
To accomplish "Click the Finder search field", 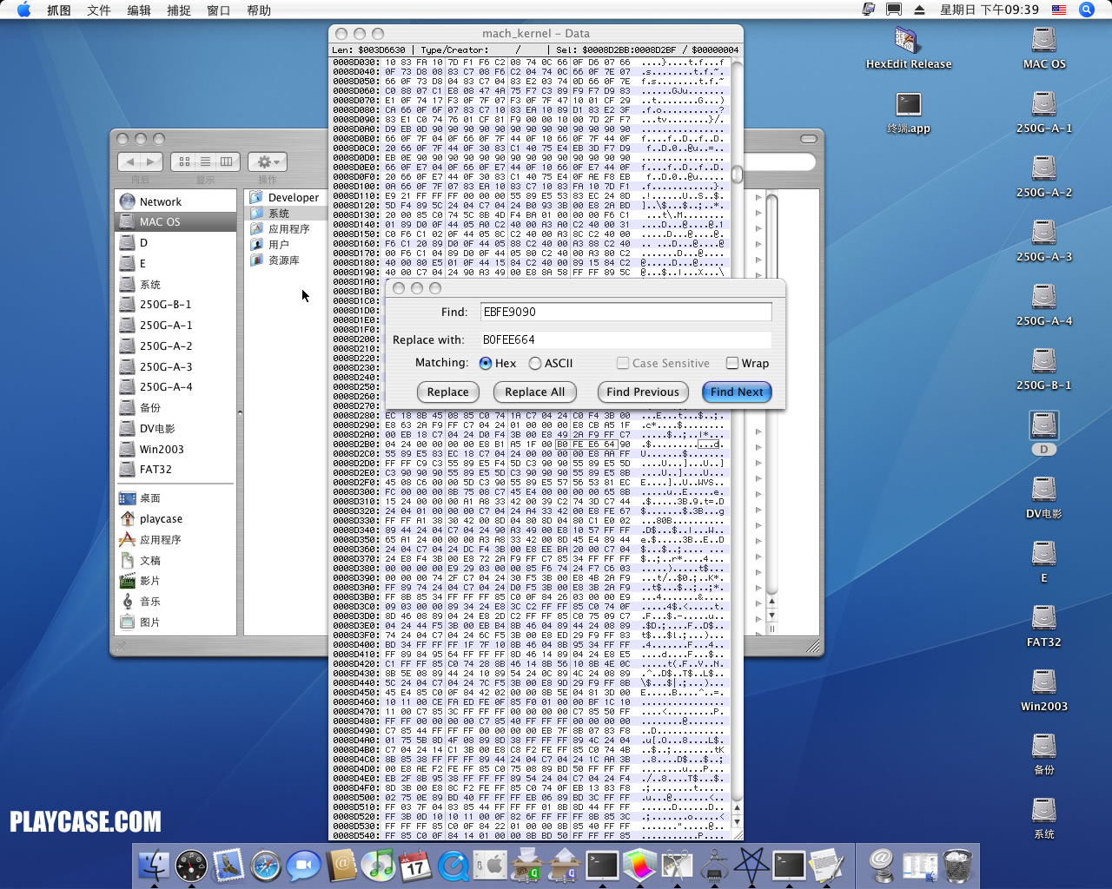I will 780,161.
